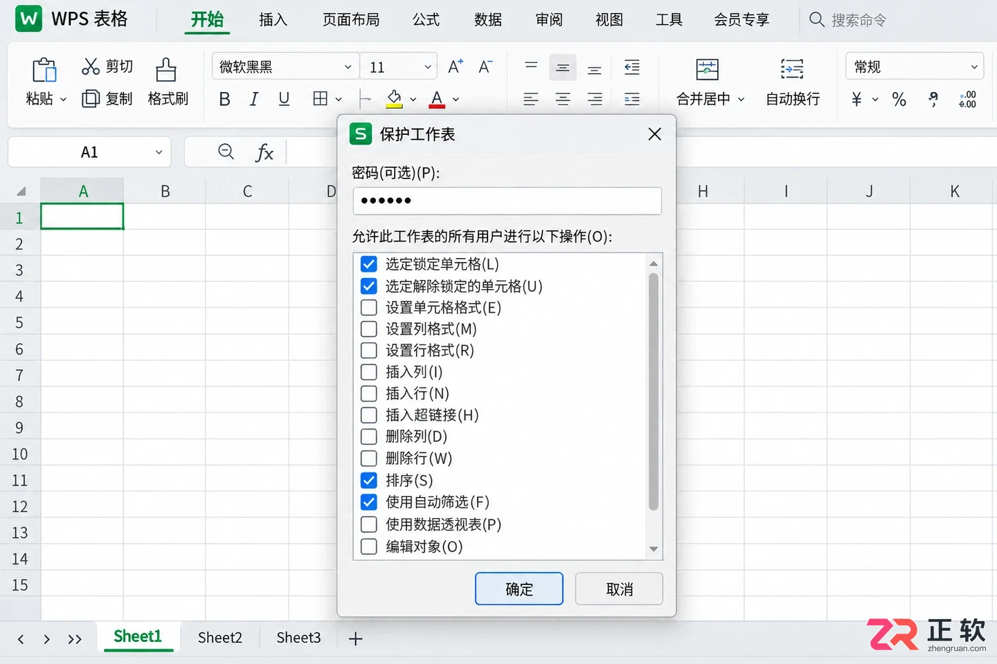The width and height of the screenshot is (997, 664).
Task: Click the cell borders icon
Action: [320, 99]
